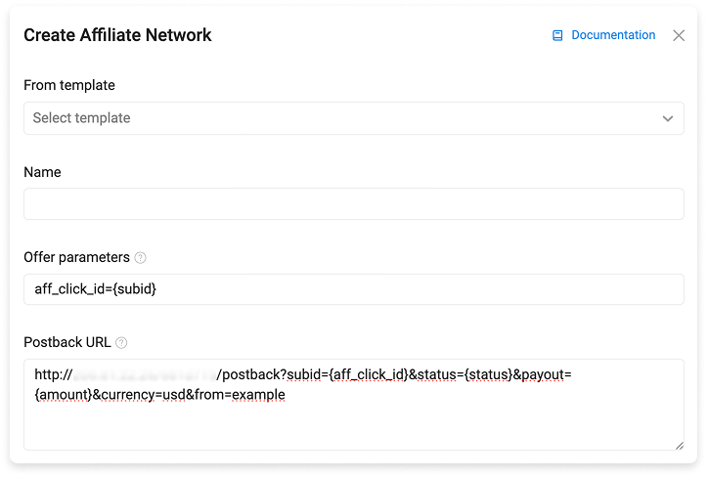The width and height of the screenshot is (707, 477).
Task: Open the Documentation link
Action: [613, 35]
